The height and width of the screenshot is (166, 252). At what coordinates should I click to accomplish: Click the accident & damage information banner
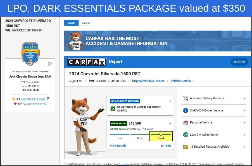tap(158, 41)
